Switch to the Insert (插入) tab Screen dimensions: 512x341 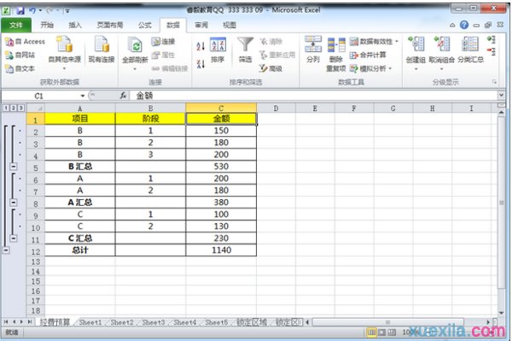[x=75, y=25]
